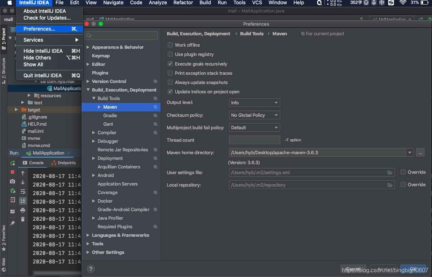Click the Sogou input S icon in menu bar

point(391,3)
